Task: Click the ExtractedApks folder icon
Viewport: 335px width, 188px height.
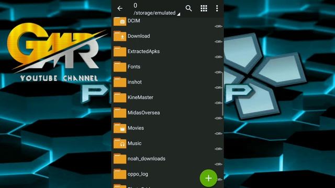Action: pyautogui.click(x=120, y=51)
